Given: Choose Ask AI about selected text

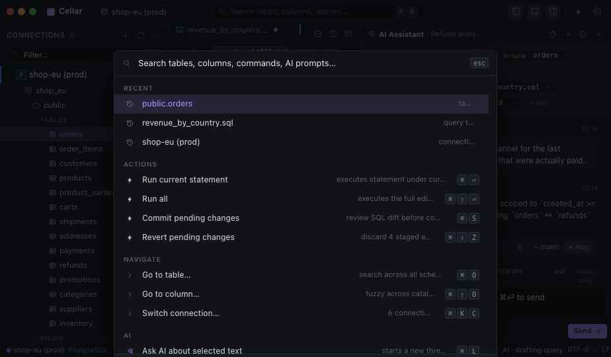Looking at the screenshot, I should [302, 350].
